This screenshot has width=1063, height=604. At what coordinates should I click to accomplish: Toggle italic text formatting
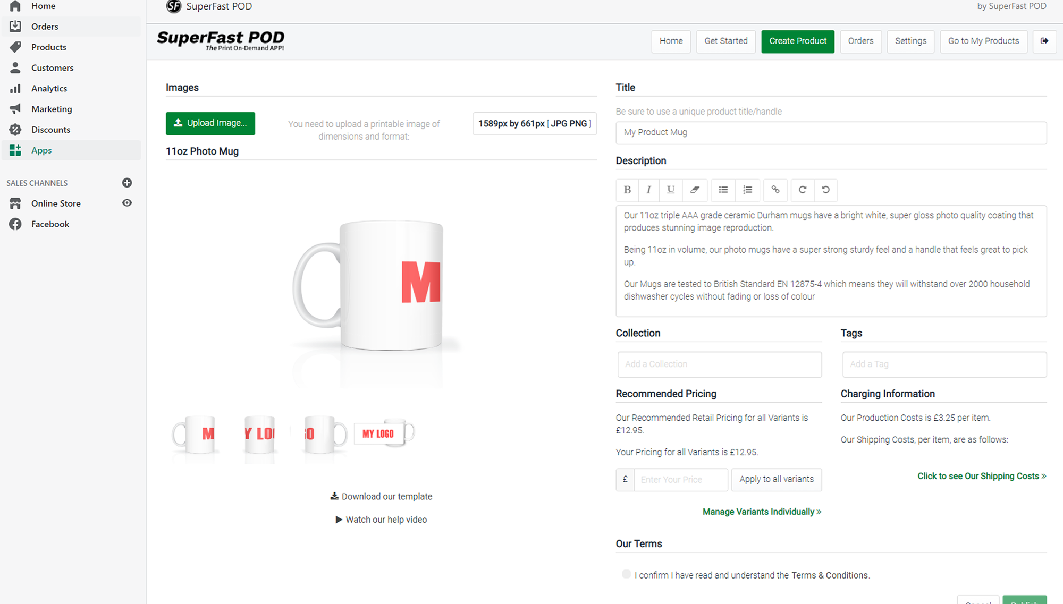[x=648, y=190]
